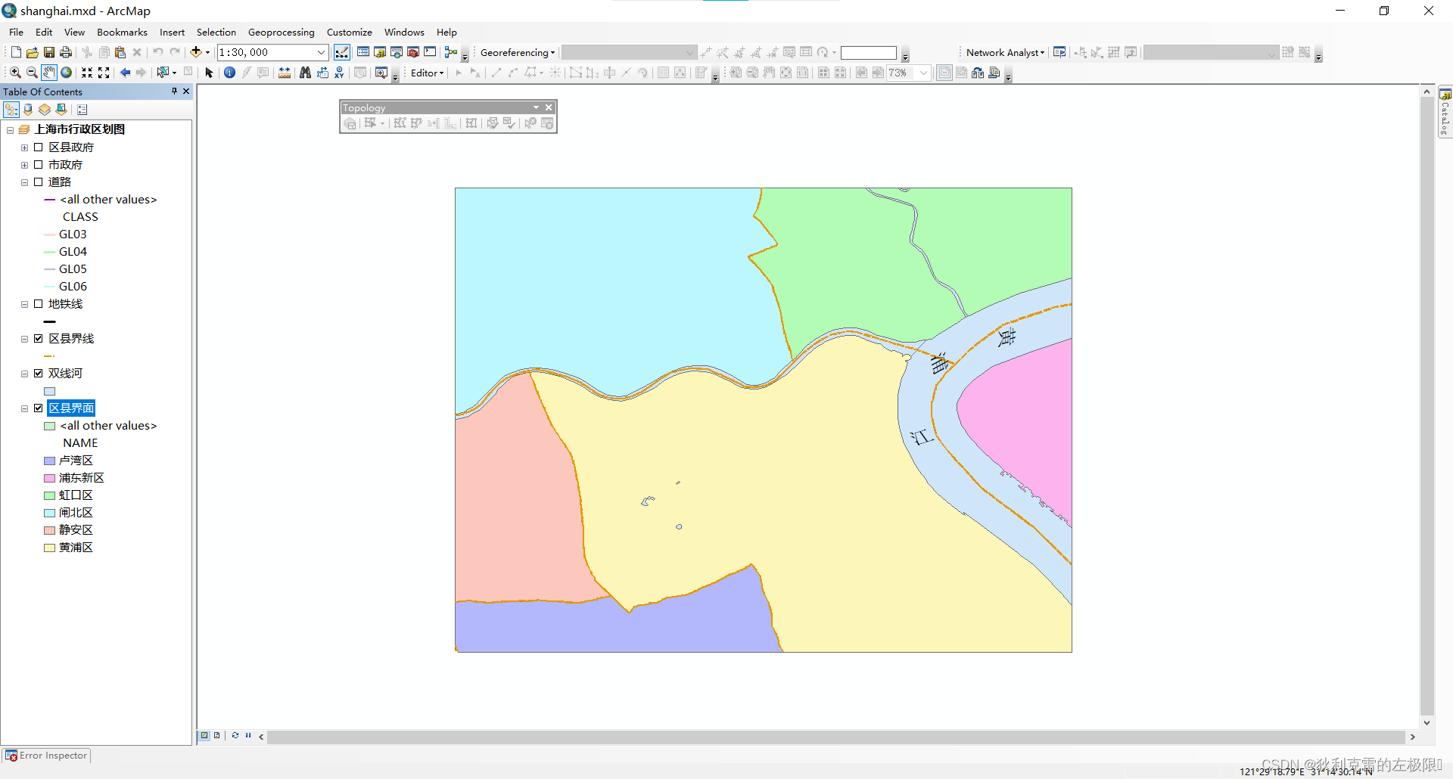Click the Error Inspector button at bottom left
Image resolution: width=1453 pixels, height=779 pixels.
[46, 755]
